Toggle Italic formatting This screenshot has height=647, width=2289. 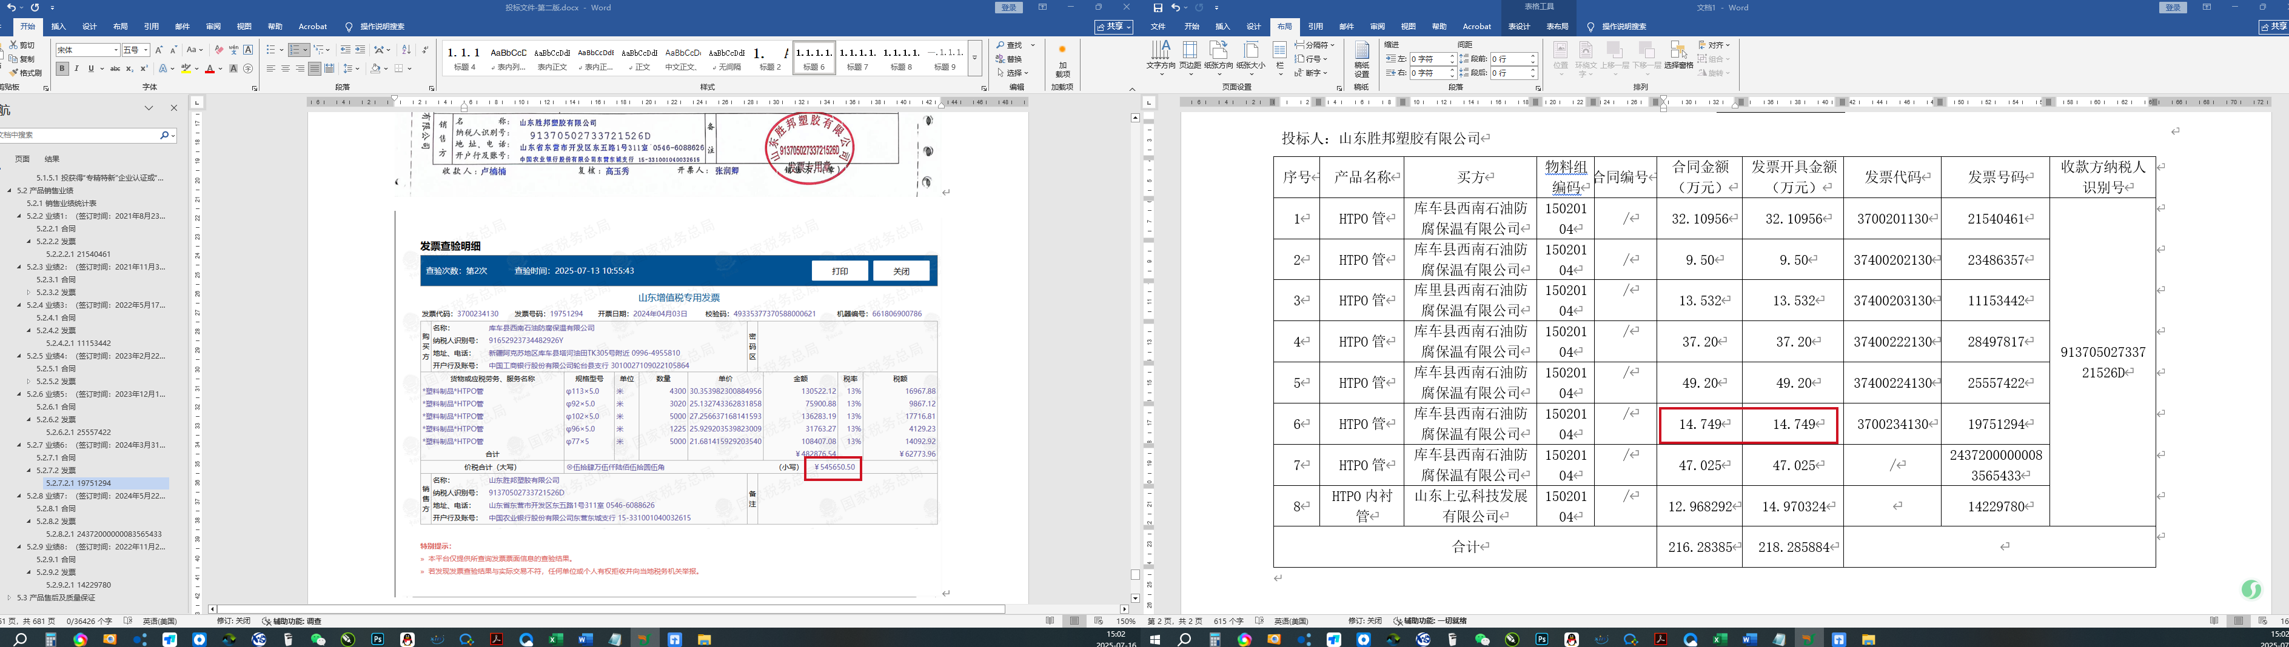click(76, 68)
